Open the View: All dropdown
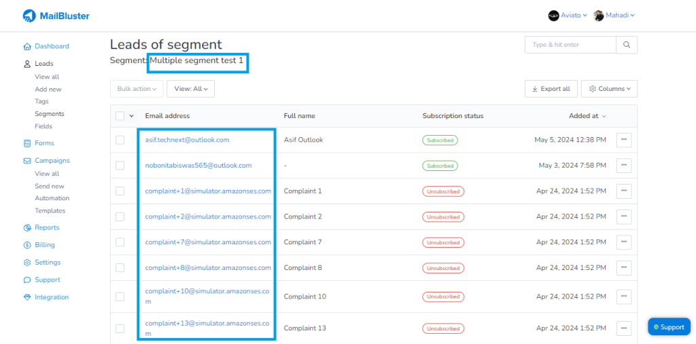Image resolution: width=696 pixels, height=344 pixels. coord(190,89)
